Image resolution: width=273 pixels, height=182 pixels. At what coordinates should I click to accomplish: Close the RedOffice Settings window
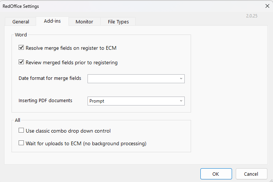tap(267, 6)
